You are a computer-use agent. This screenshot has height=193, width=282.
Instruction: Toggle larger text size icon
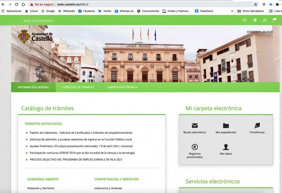265,20
